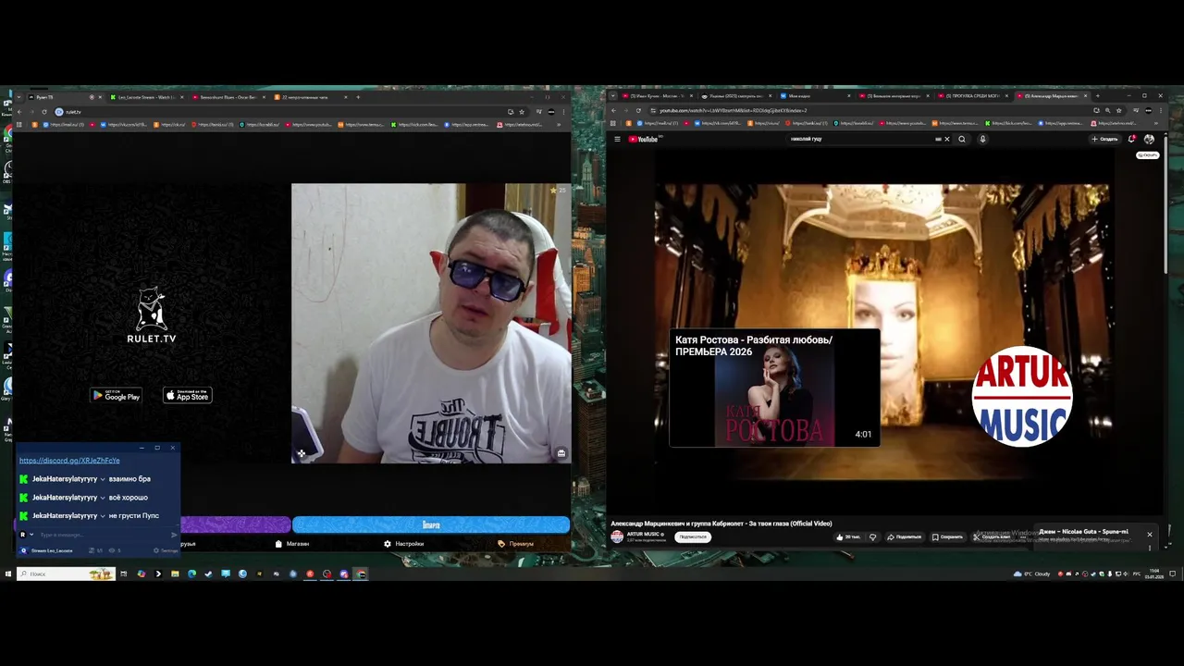The width and height of the screenshot is (1184, 666).
Task: Open Катя Ростова suggested video card
Action: point(774,388)
